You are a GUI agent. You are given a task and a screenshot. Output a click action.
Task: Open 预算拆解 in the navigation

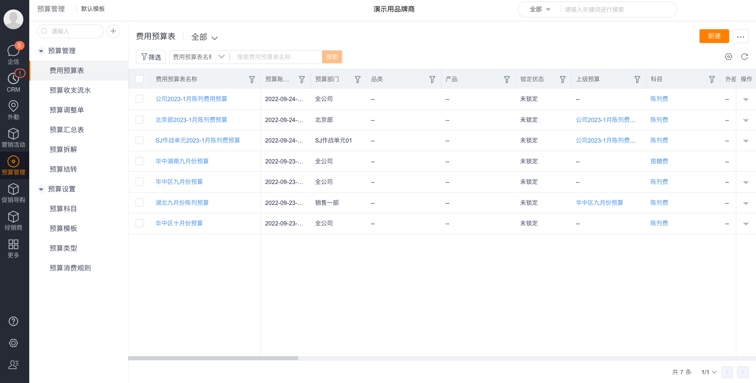click(63, 150)
